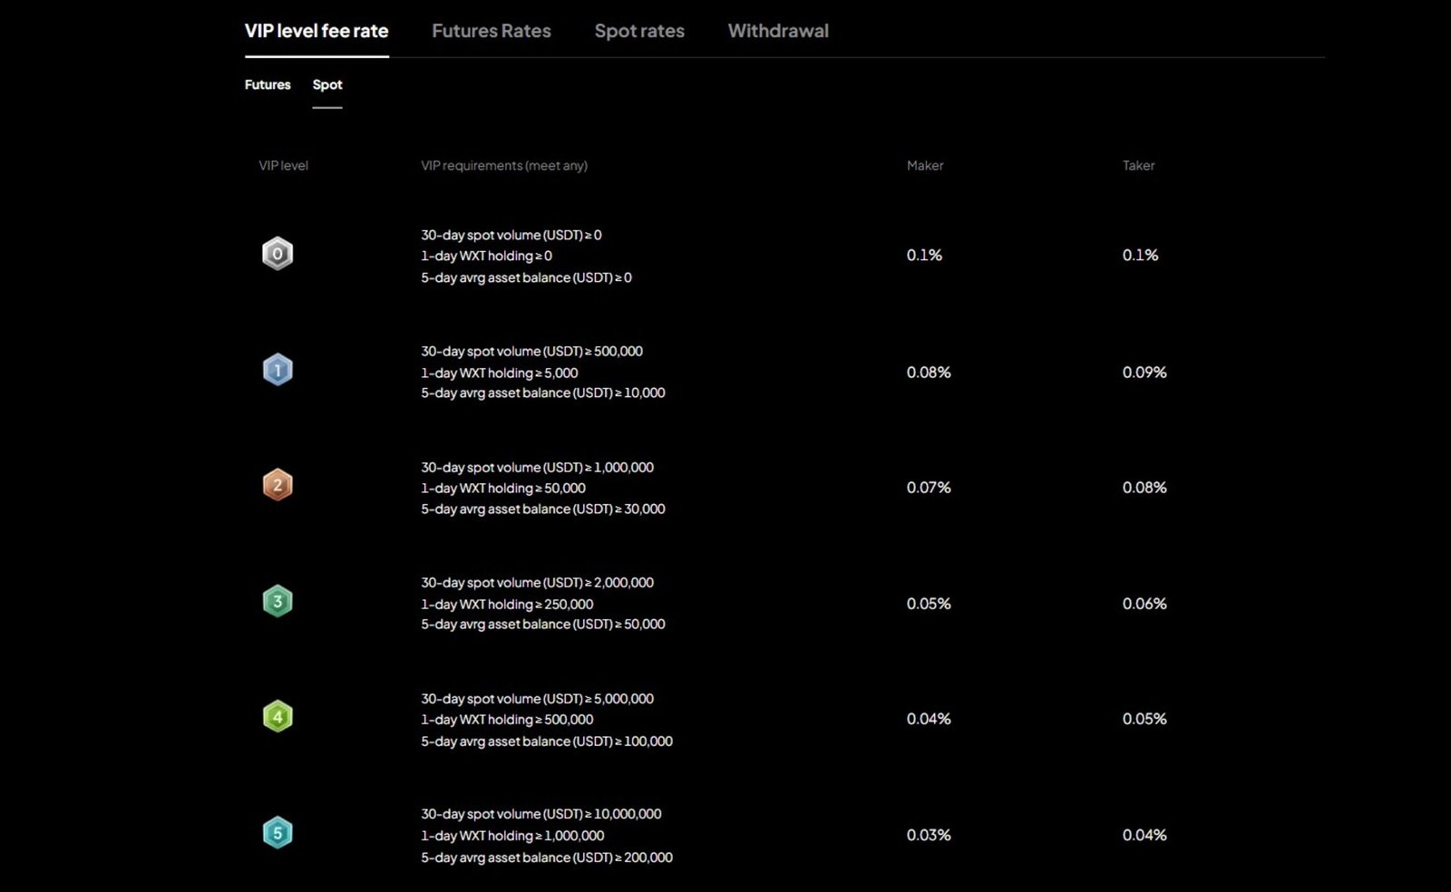Go to the Withdrawal tab
The height and width of the screenshot is (892, 1451).
778,31
